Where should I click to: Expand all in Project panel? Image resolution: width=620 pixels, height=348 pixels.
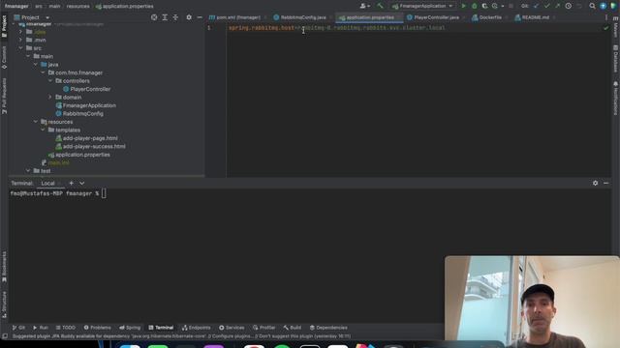[x=165, y=17]
